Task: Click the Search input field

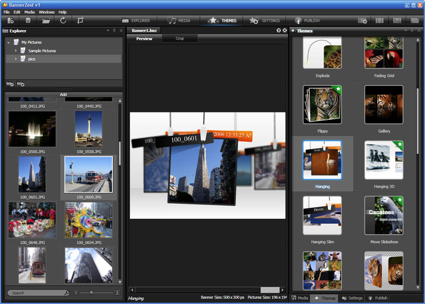Action: pyautogui.click(x=36, y=293)
